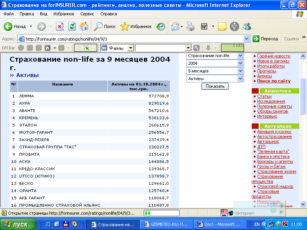Image resolution: width=307 pixels, height=230 pixels.
Task: Open Поиск search in the toolbar
Action: point(105,26)
